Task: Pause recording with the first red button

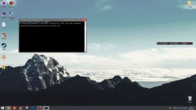Action: (189, 43)
